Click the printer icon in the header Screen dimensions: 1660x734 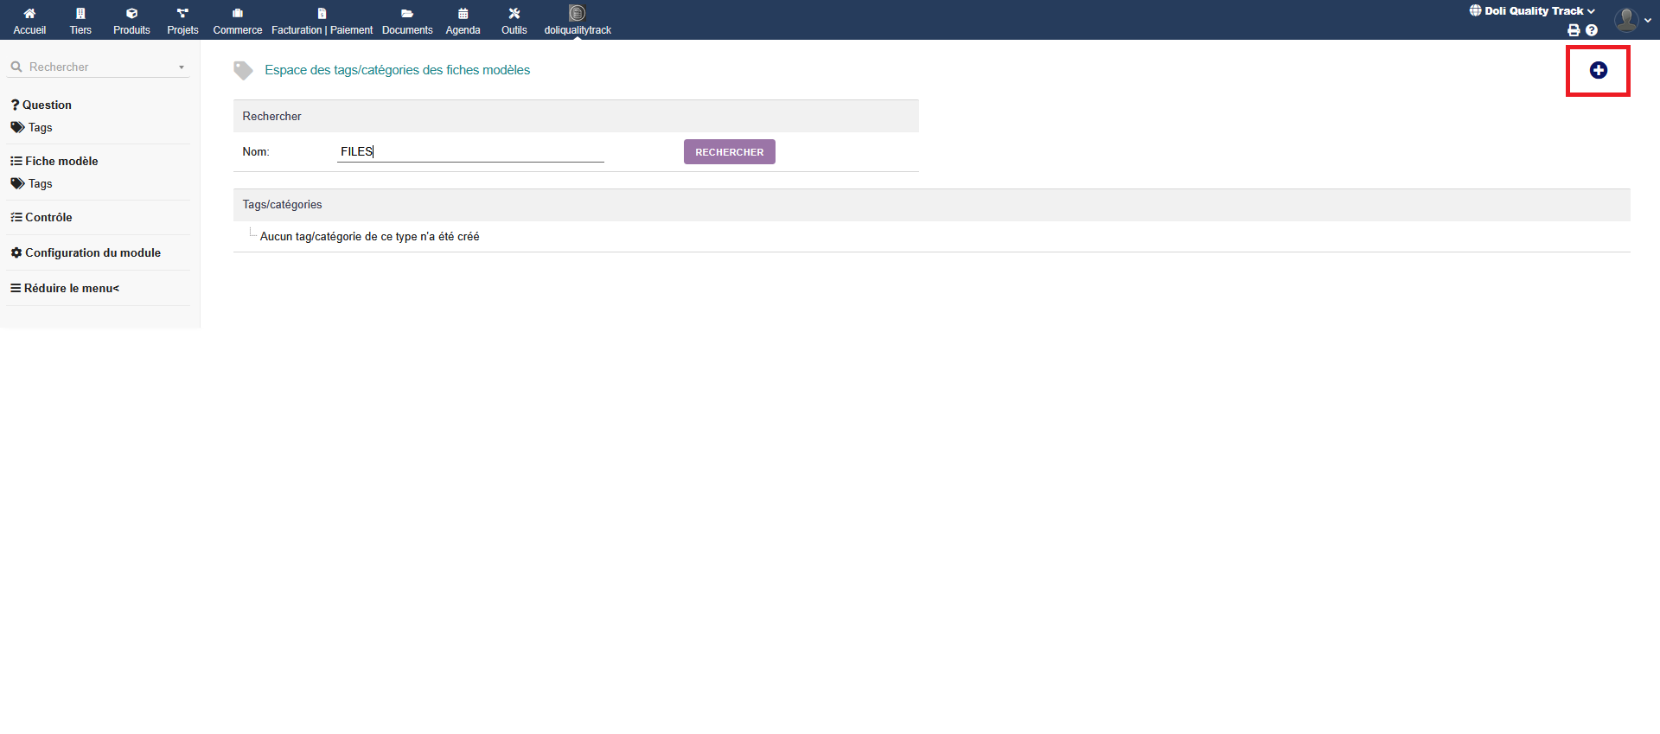pos(1574,30)
